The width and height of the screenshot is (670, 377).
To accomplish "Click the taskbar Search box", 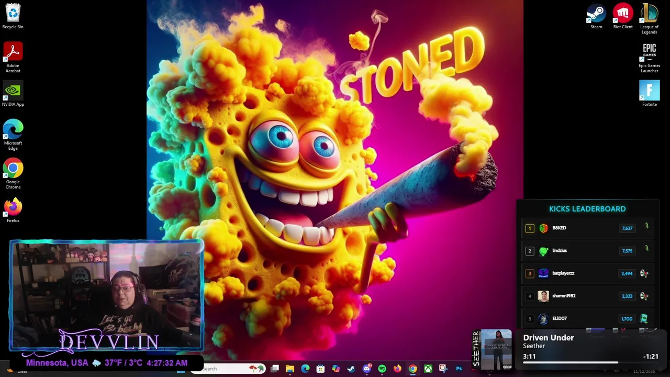I will click(x=228, y=369).
